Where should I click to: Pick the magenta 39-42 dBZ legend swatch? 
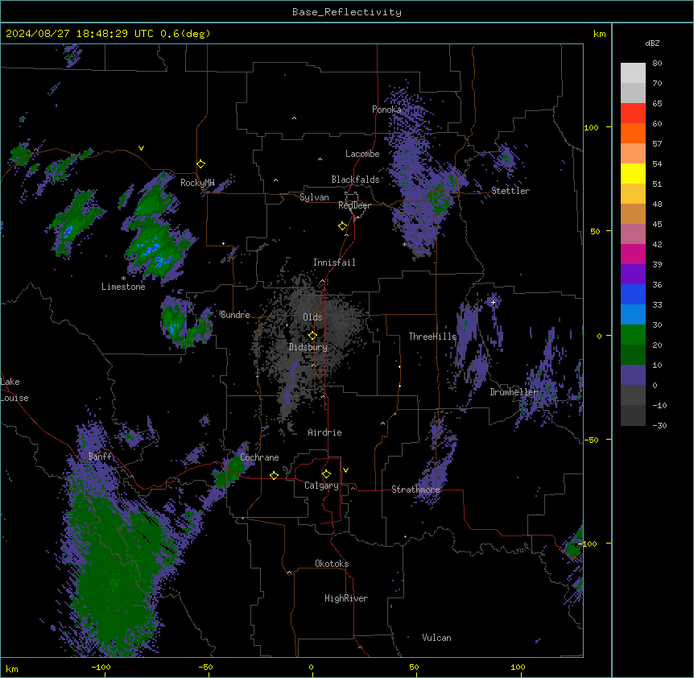click(x=633, y=254)
